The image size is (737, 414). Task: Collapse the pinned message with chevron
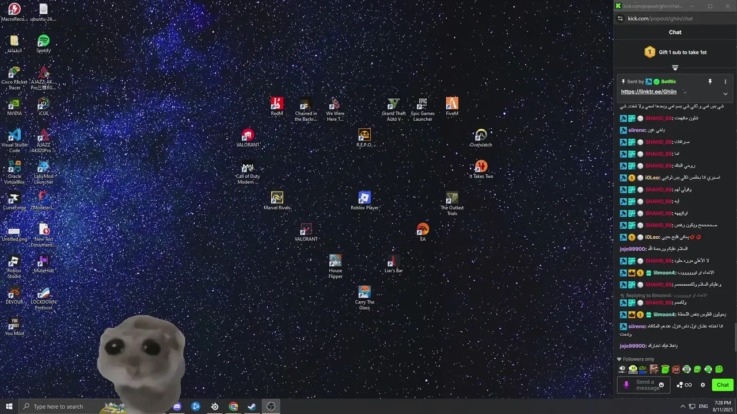[725, 94]
